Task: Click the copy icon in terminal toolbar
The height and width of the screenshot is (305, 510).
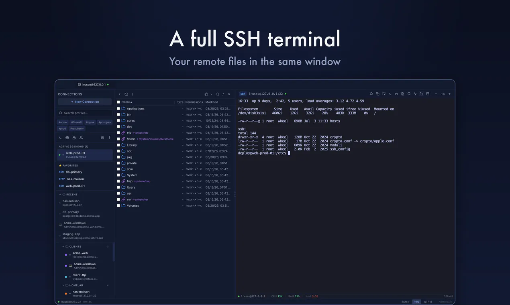Action: tap(377, 94)
